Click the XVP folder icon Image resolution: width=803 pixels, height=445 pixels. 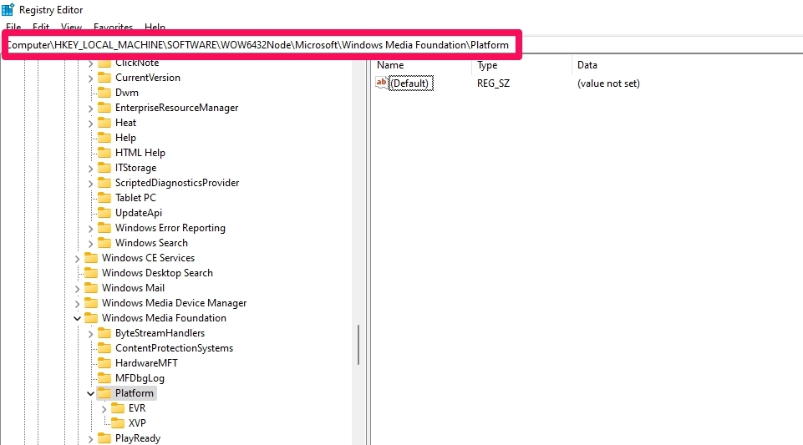pos(118,423)
